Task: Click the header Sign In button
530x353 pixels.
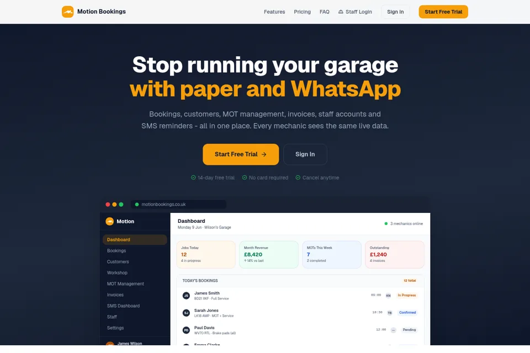Action: 395,12
